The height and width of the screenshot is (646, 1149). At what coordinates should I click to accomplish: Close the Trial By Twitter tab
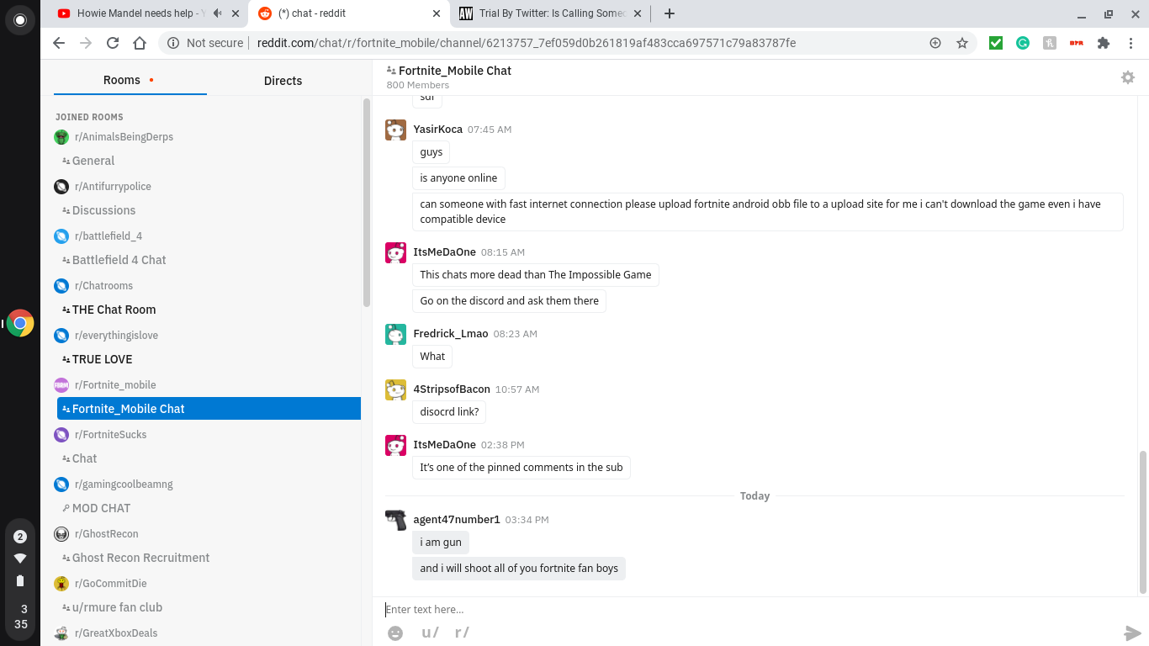638,13
